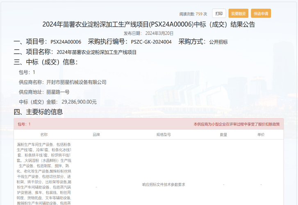The width and height of the screenshot is (298, 205).
Task: Select procurement number PSZC-GK-2024004
Action: click(x=151, y=42)
